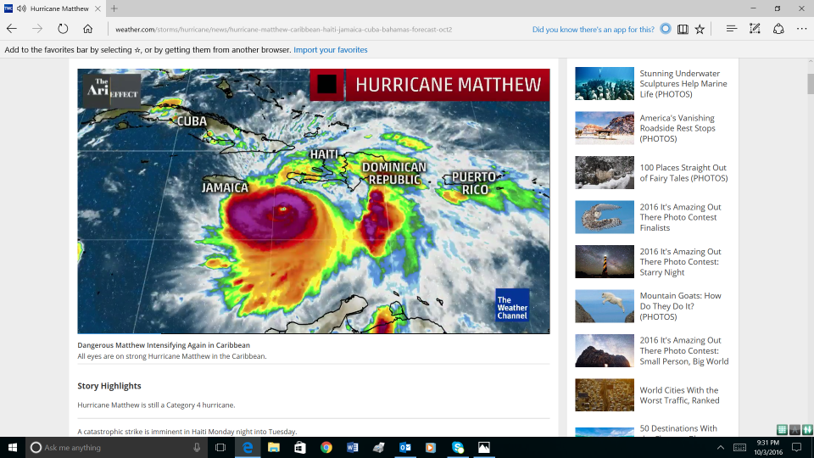Open Stunning Underwater Sculptures article link

tap(683, 83)
